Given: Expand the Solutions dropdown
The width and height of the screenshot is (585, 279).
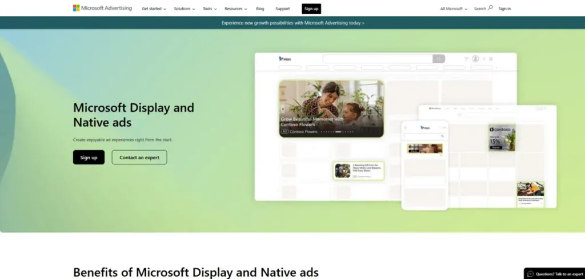Looking at the screenshot, I should (x=185, y=9).
